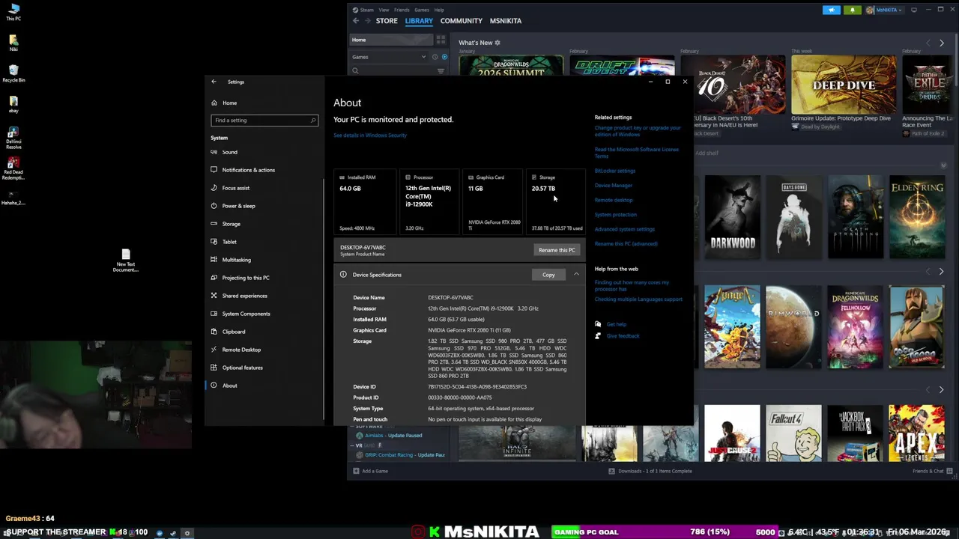
Task: Expand Steam Games filter dropdown
Action: click(423, 57)
